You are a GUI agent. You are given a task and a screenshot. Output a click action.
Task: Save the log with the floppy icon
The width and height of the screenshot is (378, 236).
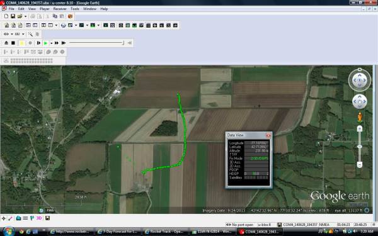tap(13, 16)
